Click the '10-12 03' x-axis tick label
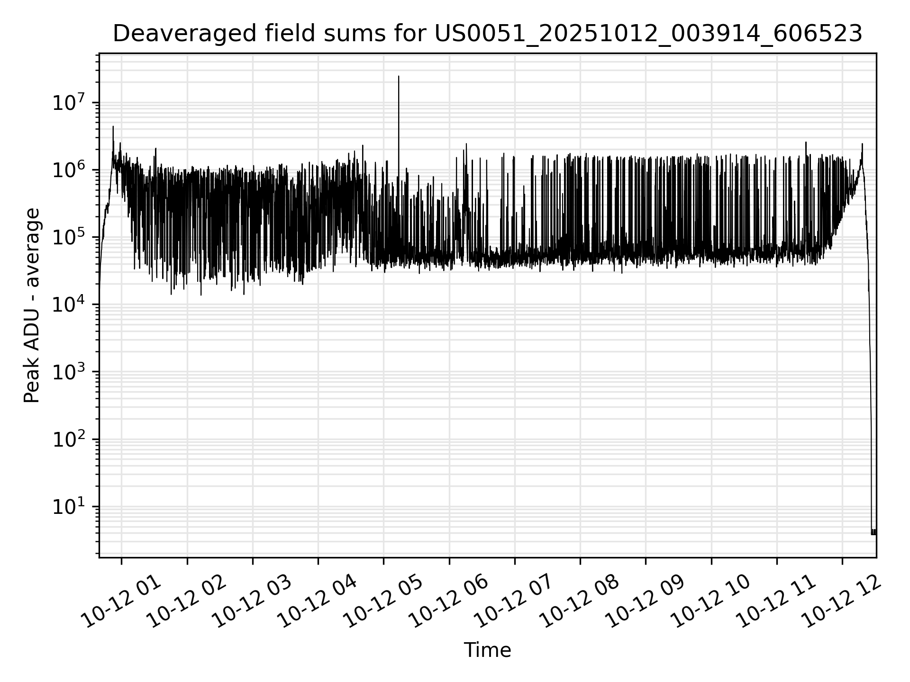 tap(252, 601)
